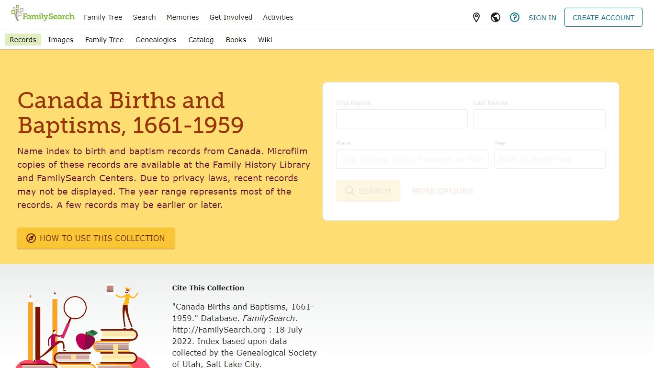Screen dimensions: 654x368
Task: Click into the First Names field
Action: (402, 119)
